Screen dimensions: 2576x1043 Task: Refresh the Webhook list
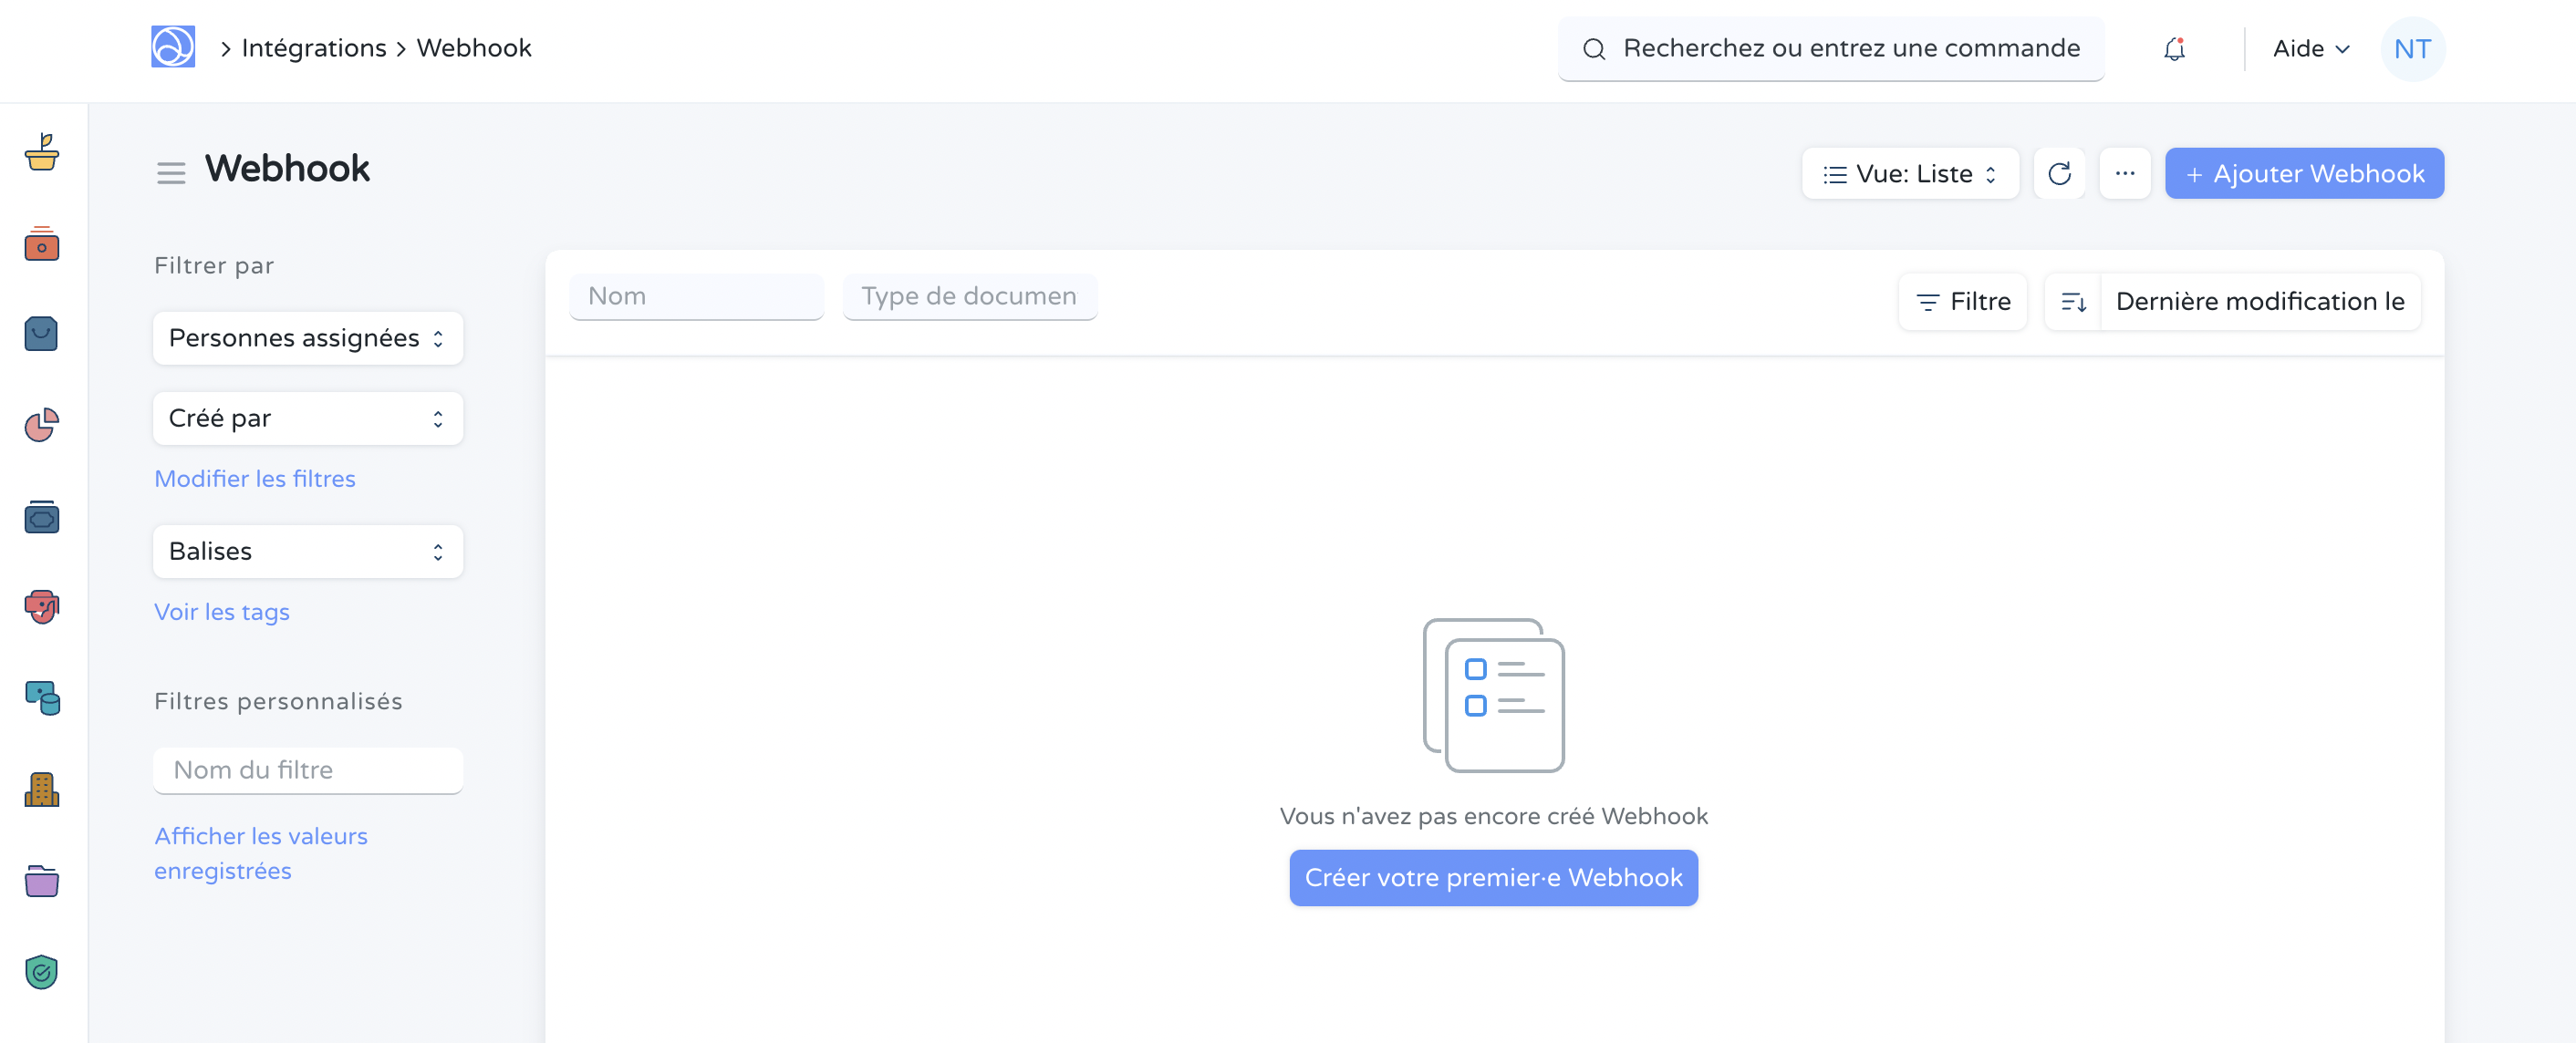point(2060,173)
